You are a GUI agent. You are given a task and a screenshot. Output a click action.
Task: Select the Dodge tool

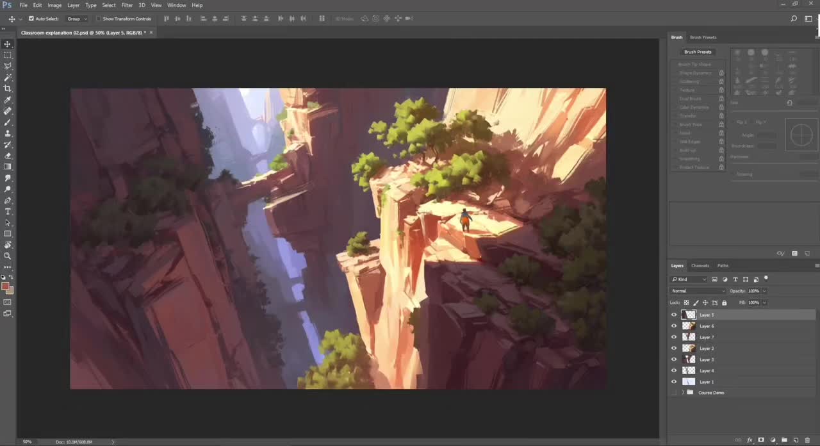coord(8,189)
